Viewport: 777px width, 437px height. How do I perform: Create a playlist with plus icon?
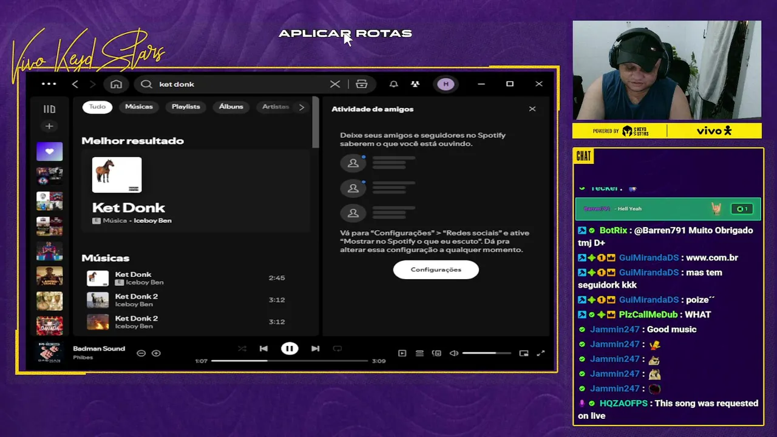point(49,126)
